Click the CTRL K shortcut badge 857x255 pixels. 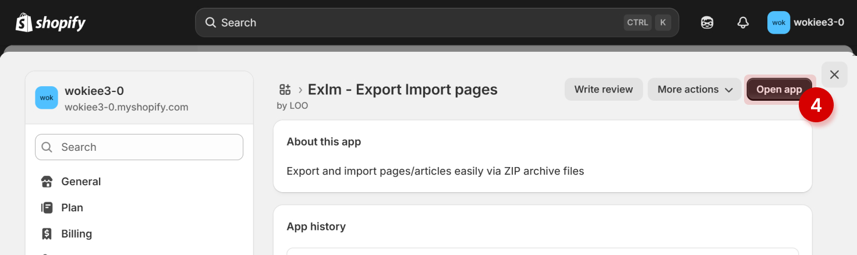[x=647, y=23]
